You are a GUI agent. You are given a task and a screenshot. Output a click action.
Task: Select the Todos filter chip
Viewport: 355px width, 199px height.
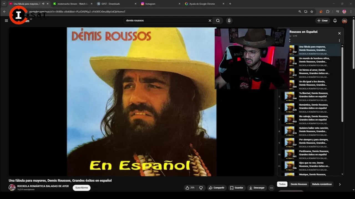click(282, 184)
